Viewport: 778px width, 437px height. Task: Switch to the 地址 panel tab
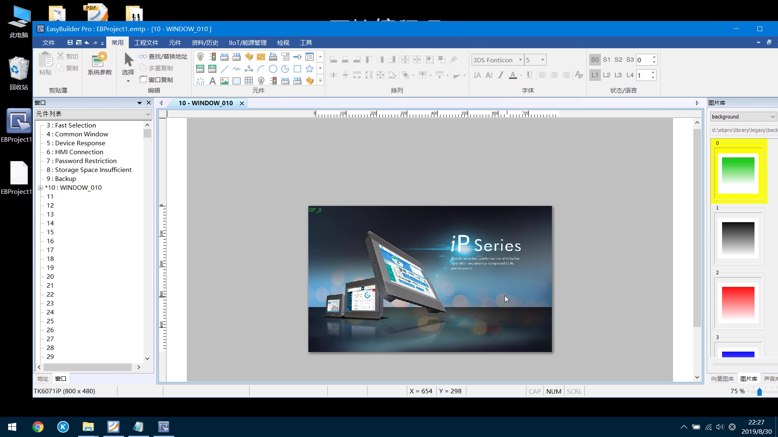pyautogui.click(x=43, y=379)
